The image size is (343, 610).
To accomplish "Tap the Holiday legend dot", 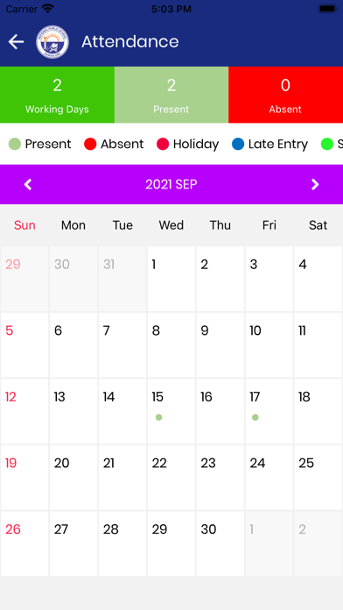I will (163, 144).
